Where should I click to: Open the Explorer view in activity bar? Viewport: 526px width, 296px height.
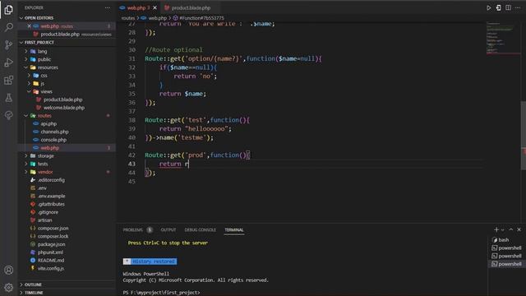[x=9, y=9]
